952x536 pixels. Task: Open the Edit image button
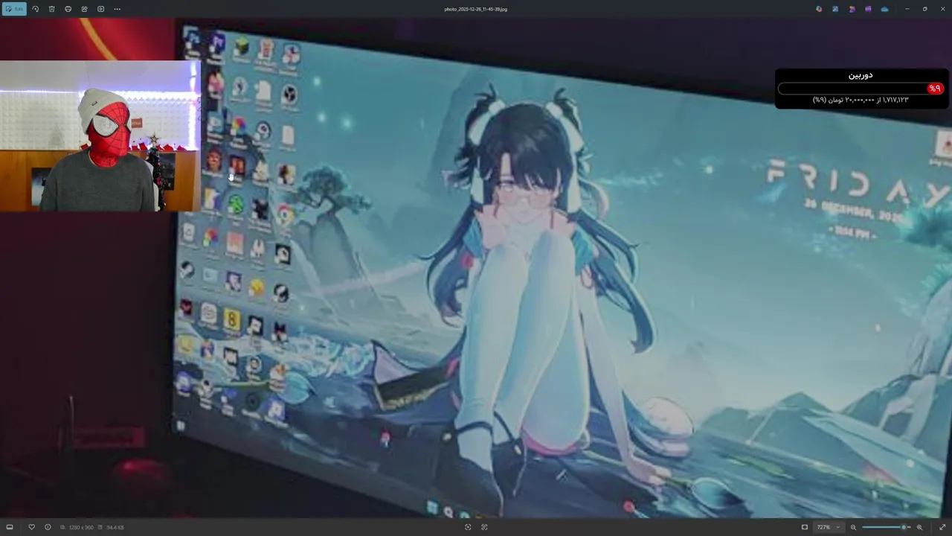pyautogui.click(x=14, y=9)
